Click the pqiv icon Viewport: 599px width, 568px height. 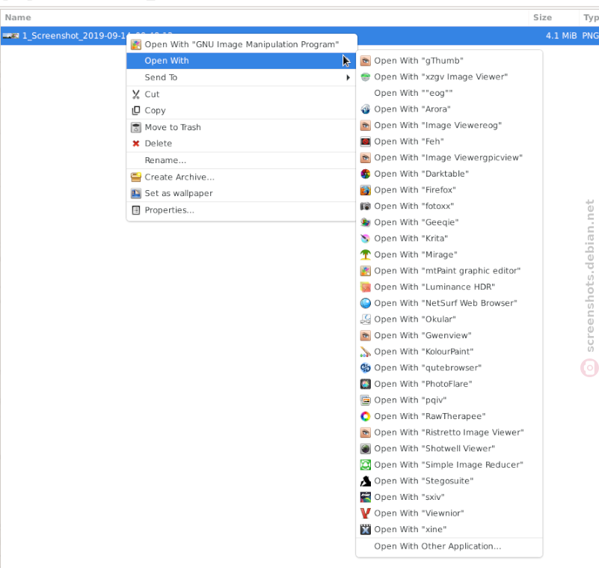tap(365, 400)
